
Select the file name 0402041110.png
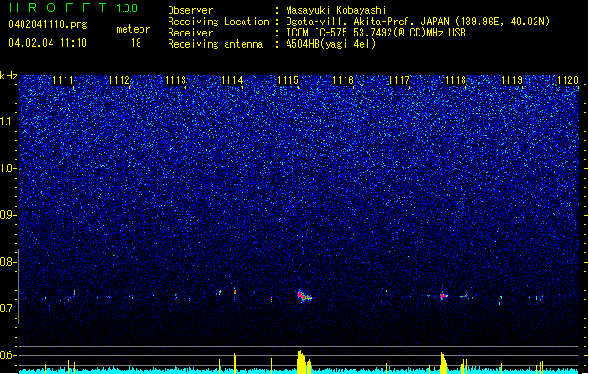point(48,24)
